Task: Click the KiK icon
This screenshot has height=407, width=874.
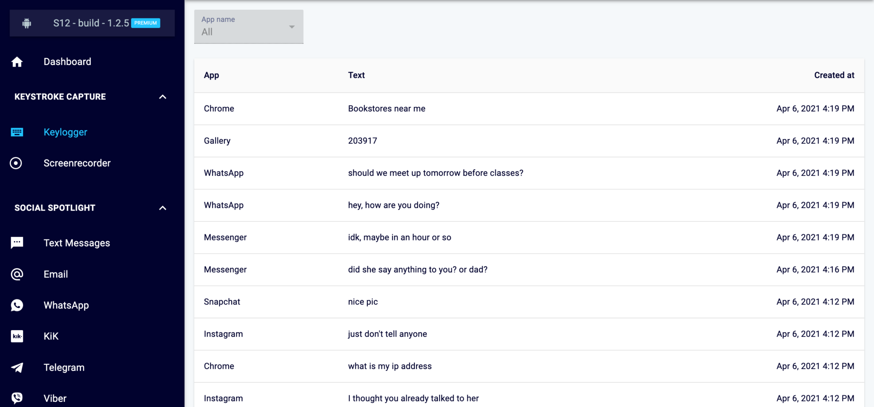Action: 17,336
